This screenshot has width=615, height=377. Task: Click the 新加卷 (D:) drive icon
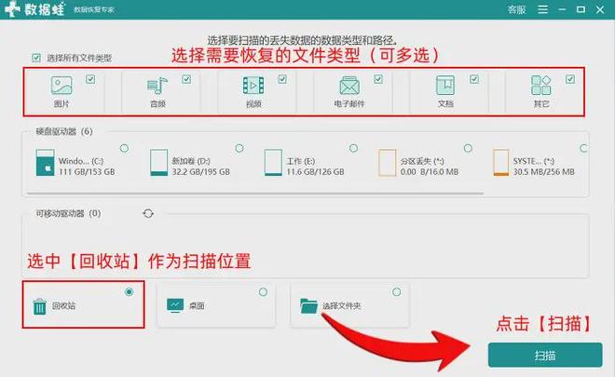(158, 162)
